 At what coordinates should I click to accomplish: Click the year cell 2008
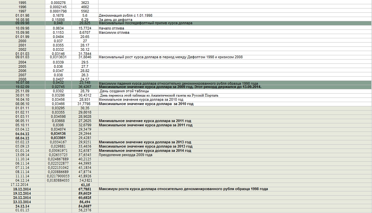point(22,79)
